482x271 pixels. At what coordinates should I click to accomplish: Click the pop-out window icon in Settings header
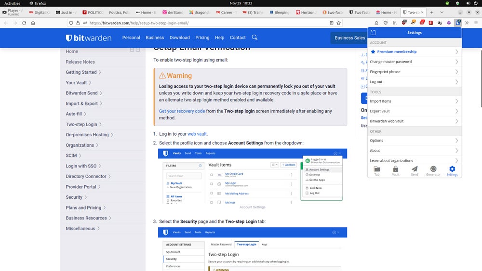tap(373, 33)
